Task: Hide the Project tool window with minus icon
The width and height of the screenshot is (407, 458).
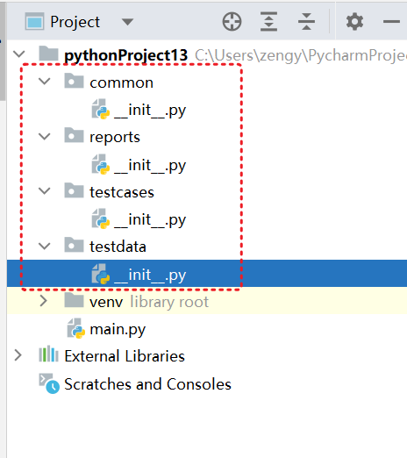Action: click(x=391, y=22)
